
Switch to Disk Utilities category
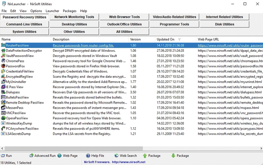(x=224, y=24)
